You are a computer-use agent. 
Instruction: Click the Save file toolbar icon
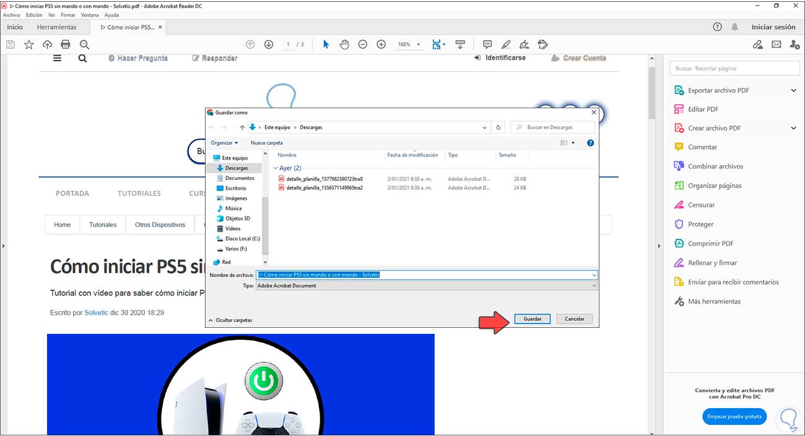(x=10, y=45)
